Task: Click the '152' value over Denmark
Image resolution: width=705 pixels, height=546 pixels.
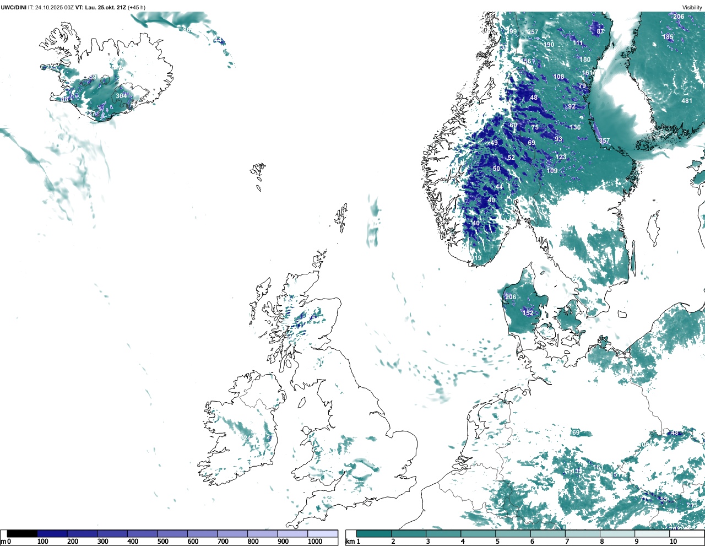Action: 528,313
